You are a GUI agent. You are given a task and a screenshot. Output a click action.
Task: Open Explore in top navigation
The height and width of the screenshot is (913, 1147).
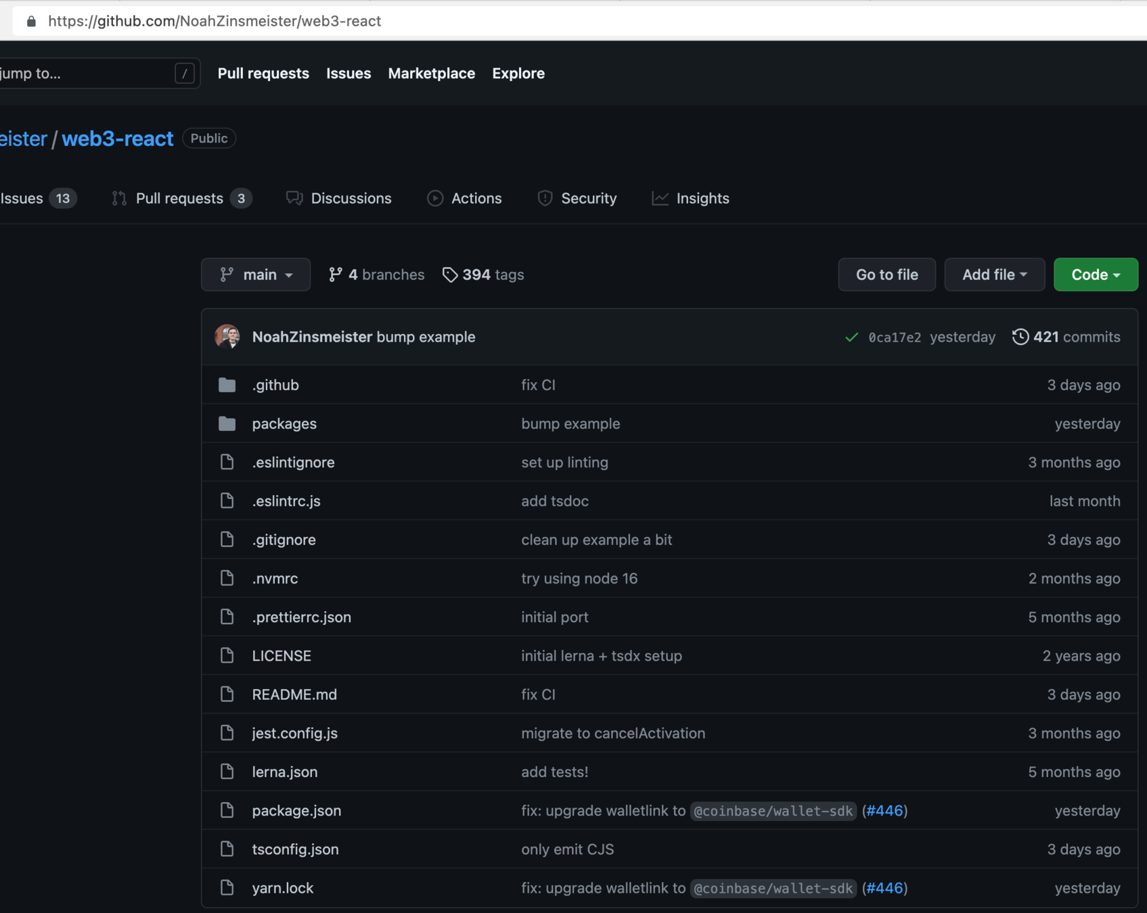(518, 73)
